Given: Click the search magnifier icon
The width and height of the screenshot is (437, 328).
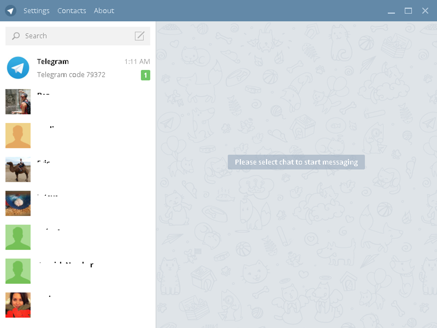Looking at the screenshot, I should 16,36.
